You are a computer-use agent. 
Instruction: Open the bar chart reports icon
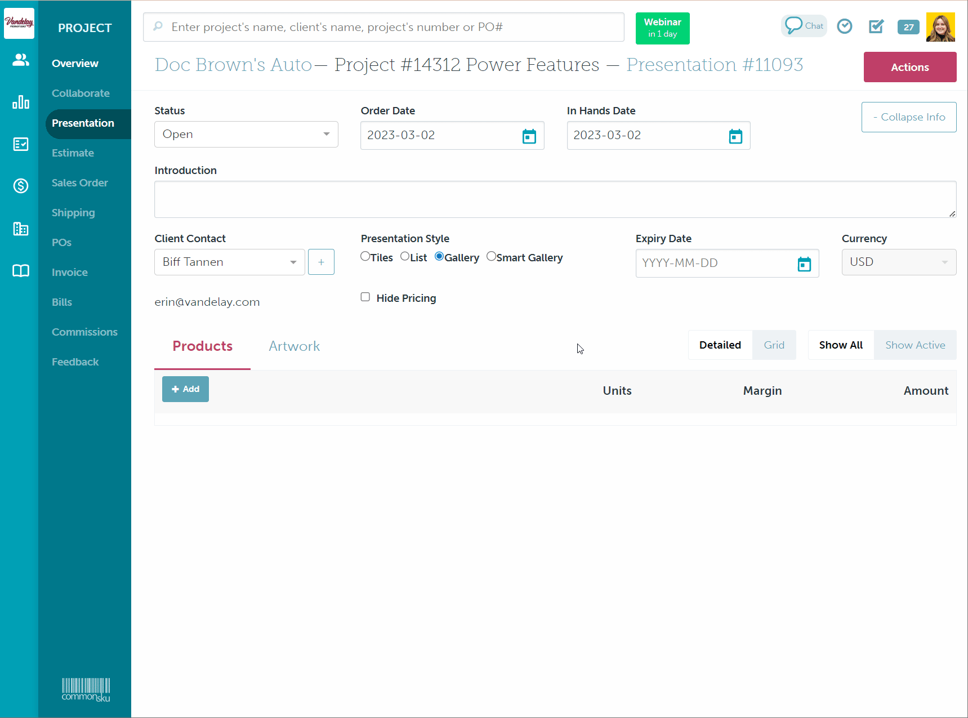(20, 102)
